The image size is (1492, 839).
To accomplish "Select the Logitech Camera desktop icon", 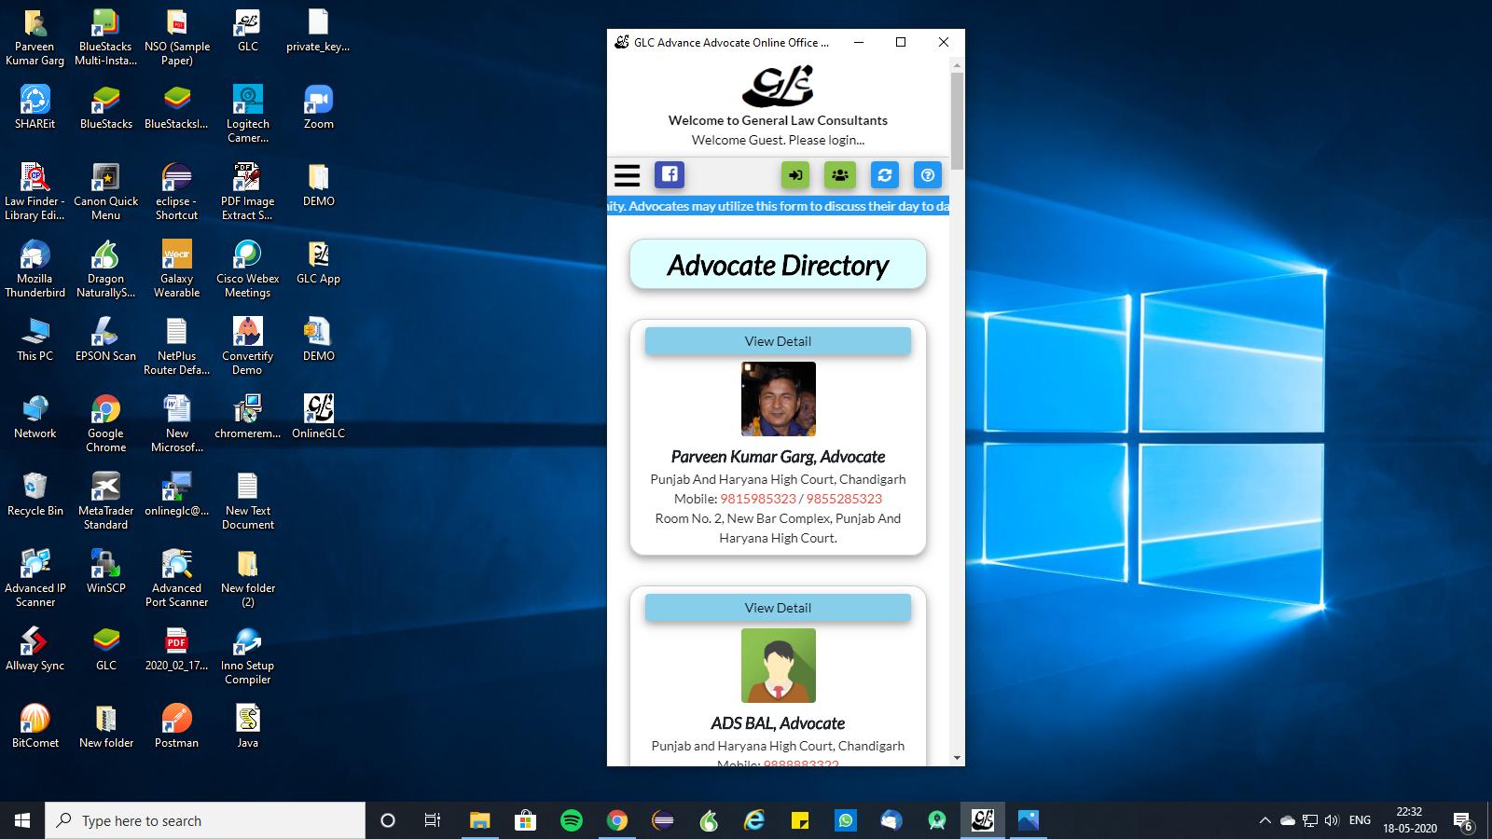I will [x=247, y=114].
